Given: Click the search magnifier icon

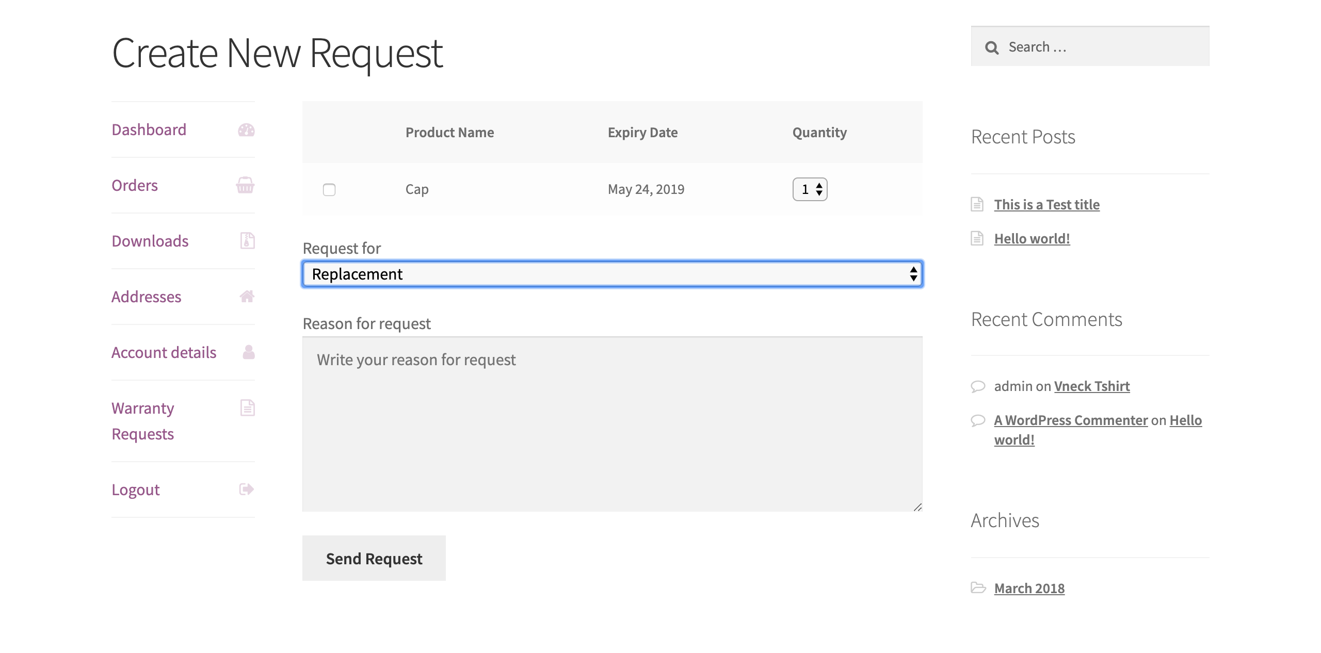Looking at the screenshot, I should pyautogui.click(x=991, y=47).
